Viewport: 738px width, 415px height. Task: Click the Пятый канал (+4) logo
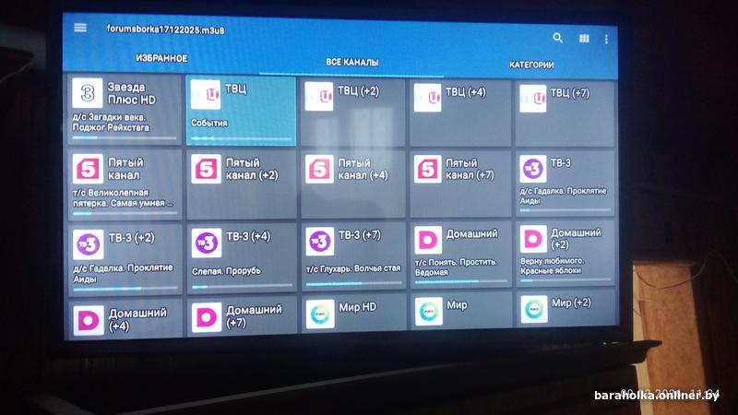click(319, 169)
